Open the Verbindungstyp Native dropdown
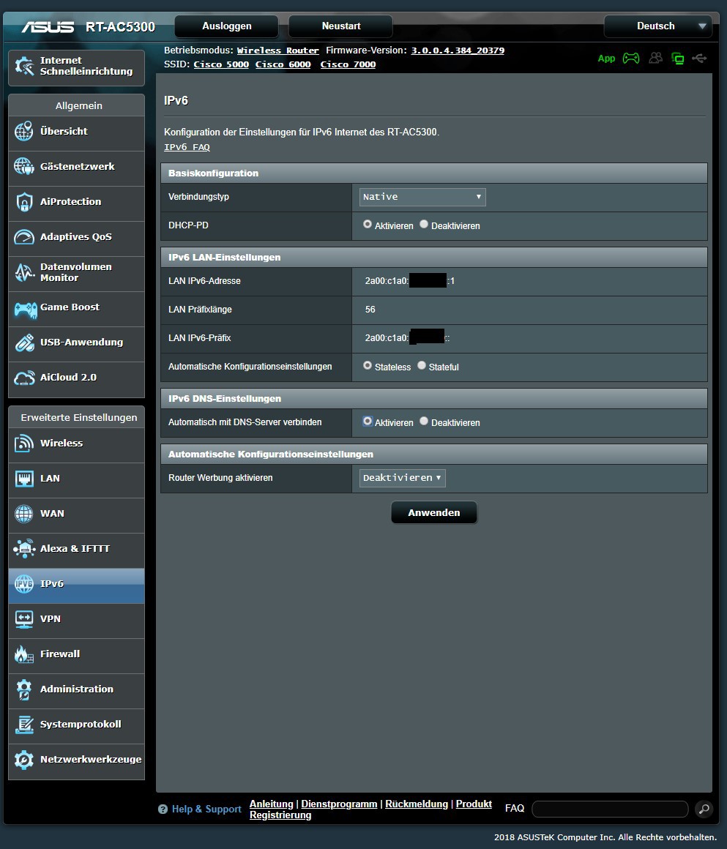The width and height of the screenshot is (727, 849). click(x=422, y=197)
